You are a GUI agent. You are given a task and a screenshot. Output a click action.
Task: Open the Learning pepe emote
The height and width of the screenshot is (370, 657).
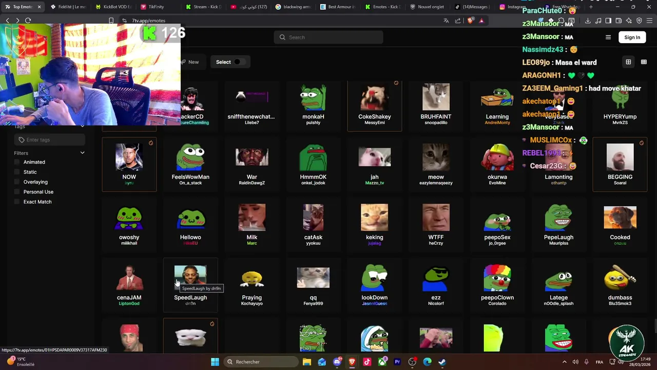click(x=497, y=105)
